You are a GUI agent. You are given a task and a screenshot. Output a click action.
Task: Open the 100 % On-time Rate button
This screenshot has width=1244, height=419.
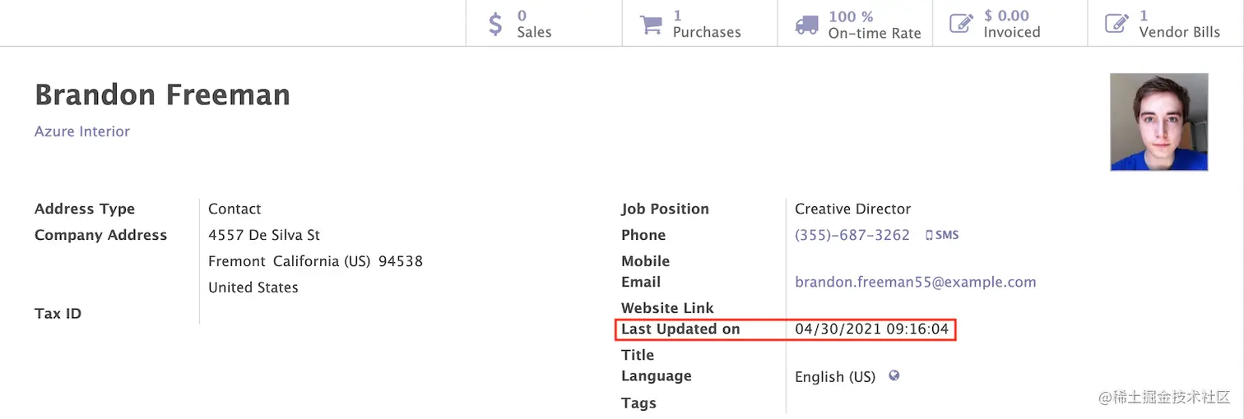click(855, 24)
